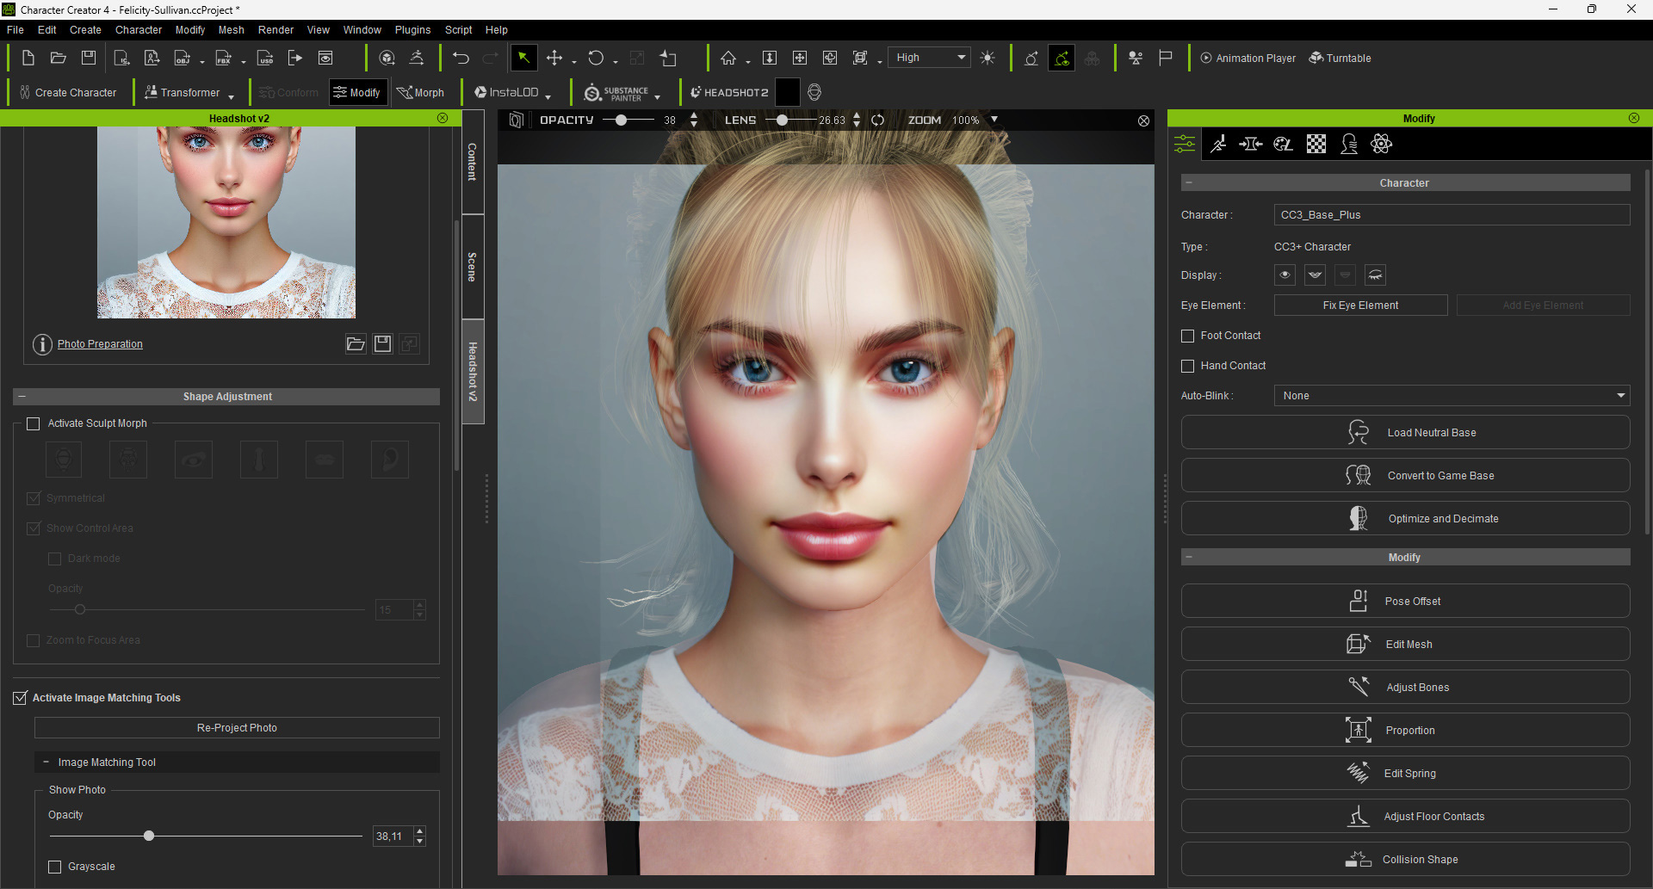Click the save photo disk icon
Viewport: 1653px width, 889px height.
tap(383, 344)
